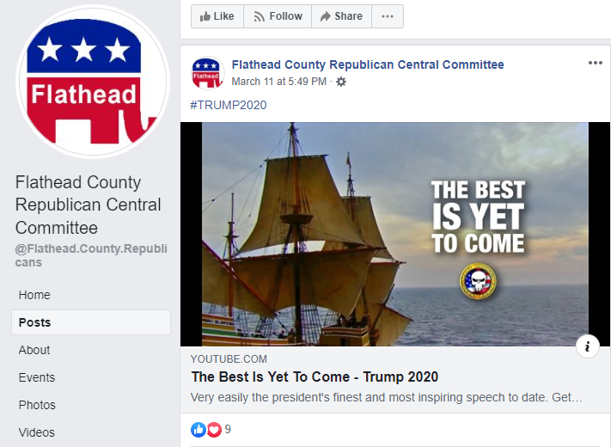Open the Events section
The image size is (611, 447).
coord(37,377)
